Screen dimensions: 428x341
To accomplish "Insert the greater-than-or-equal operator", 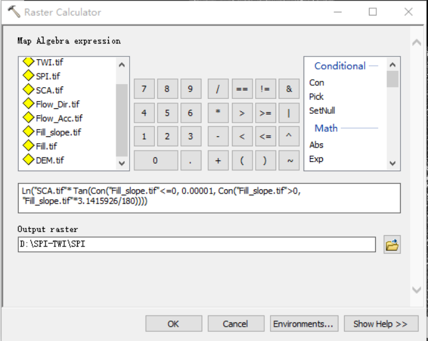I will click(266, 113).
